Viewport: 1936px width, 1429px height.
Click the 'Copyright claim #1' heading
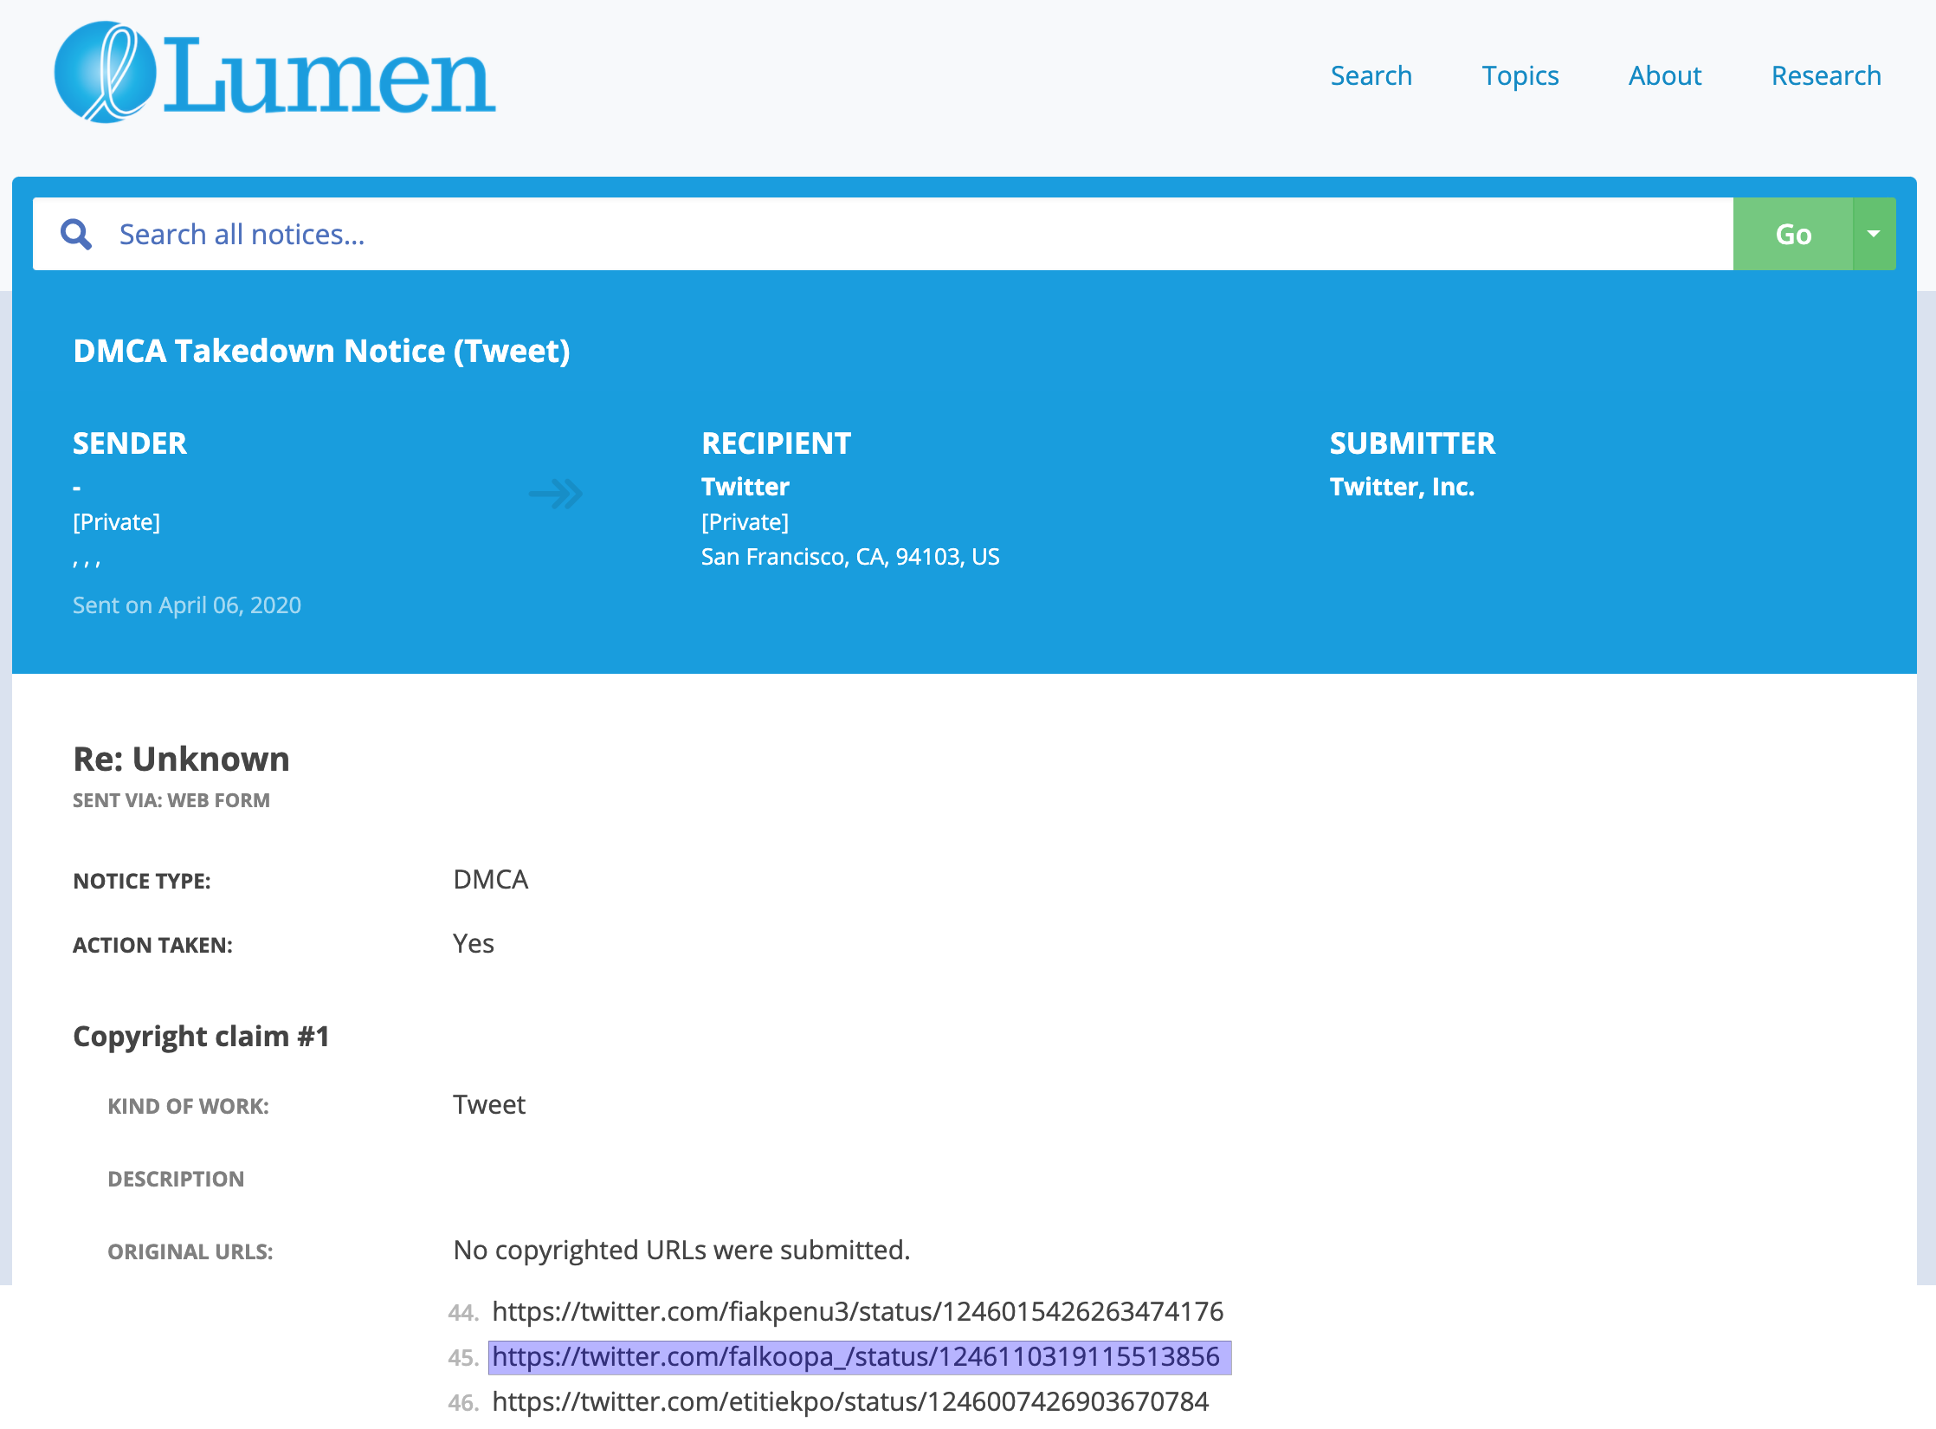pos(201,1036)
